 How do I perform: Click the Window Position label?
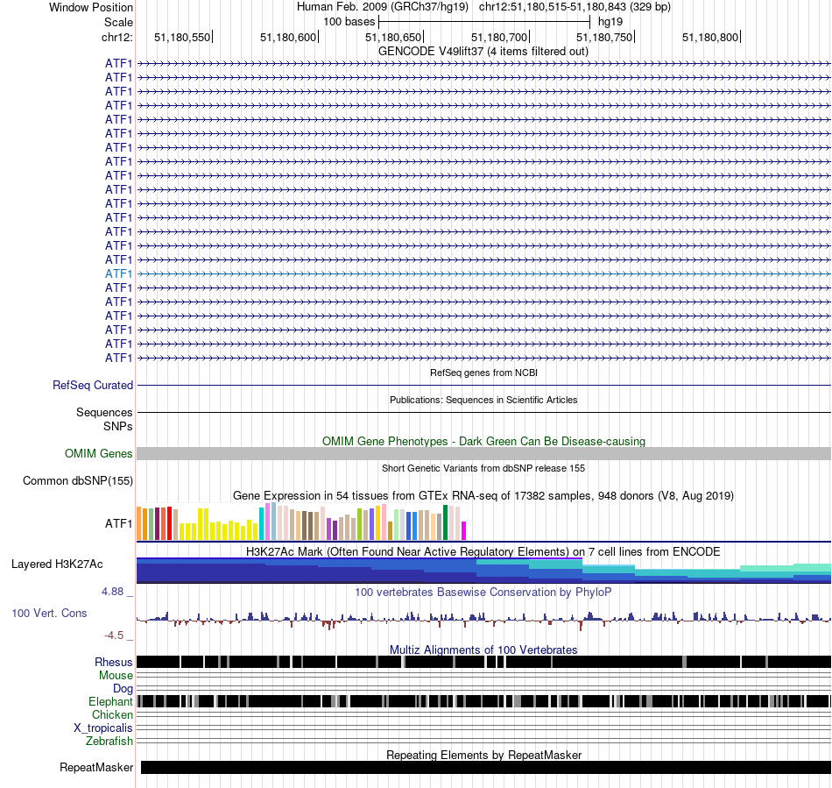click(91, 7)
